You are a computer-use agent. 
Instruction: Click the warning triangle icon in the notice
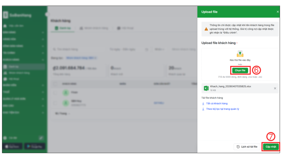pos(206,29)
